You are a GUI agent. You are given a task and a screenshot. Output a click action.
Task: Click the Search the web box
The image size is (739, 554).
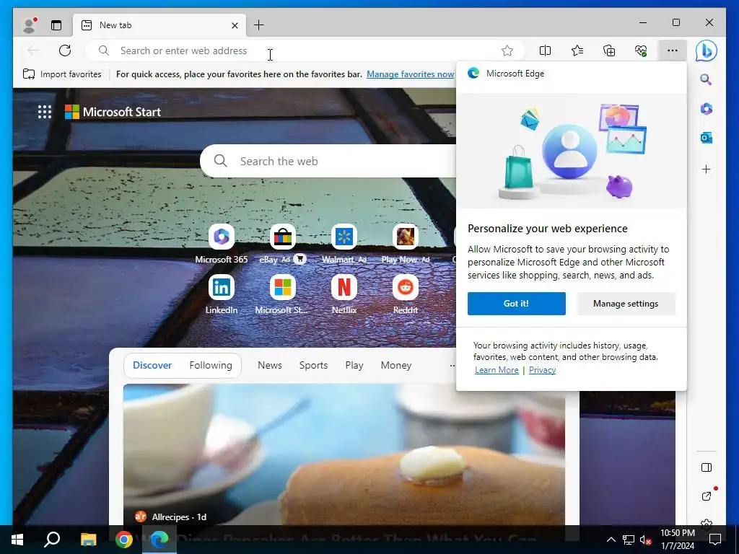pos(328,161)
